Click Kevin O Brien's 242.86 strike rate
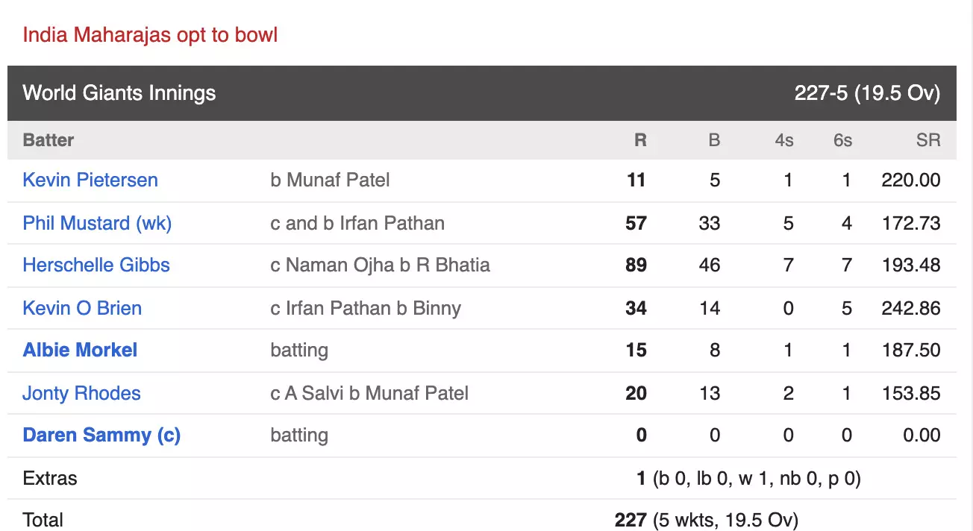 910,308
